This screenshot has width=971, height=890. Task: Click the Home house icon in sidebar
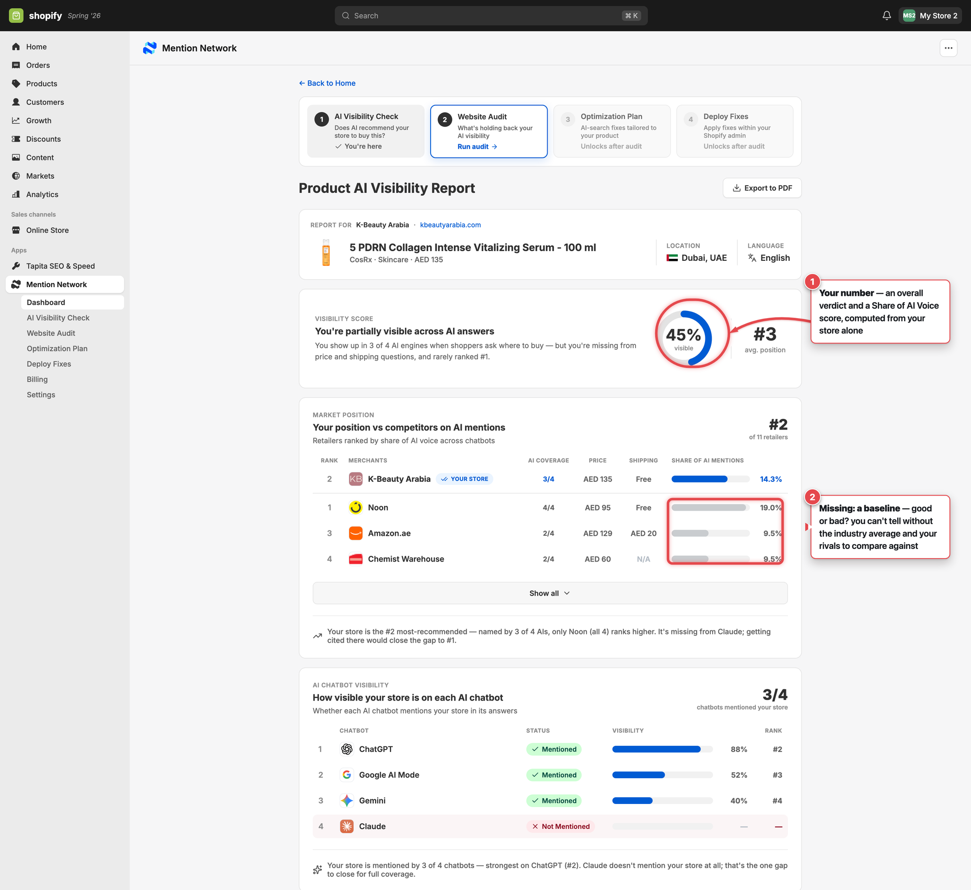pyautogui.click(x=16, y=47)
